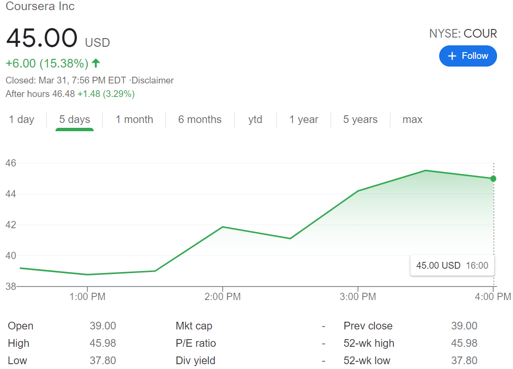Click the NYSE: COUR ticker label
513x369 pixels.
(463, 33)
